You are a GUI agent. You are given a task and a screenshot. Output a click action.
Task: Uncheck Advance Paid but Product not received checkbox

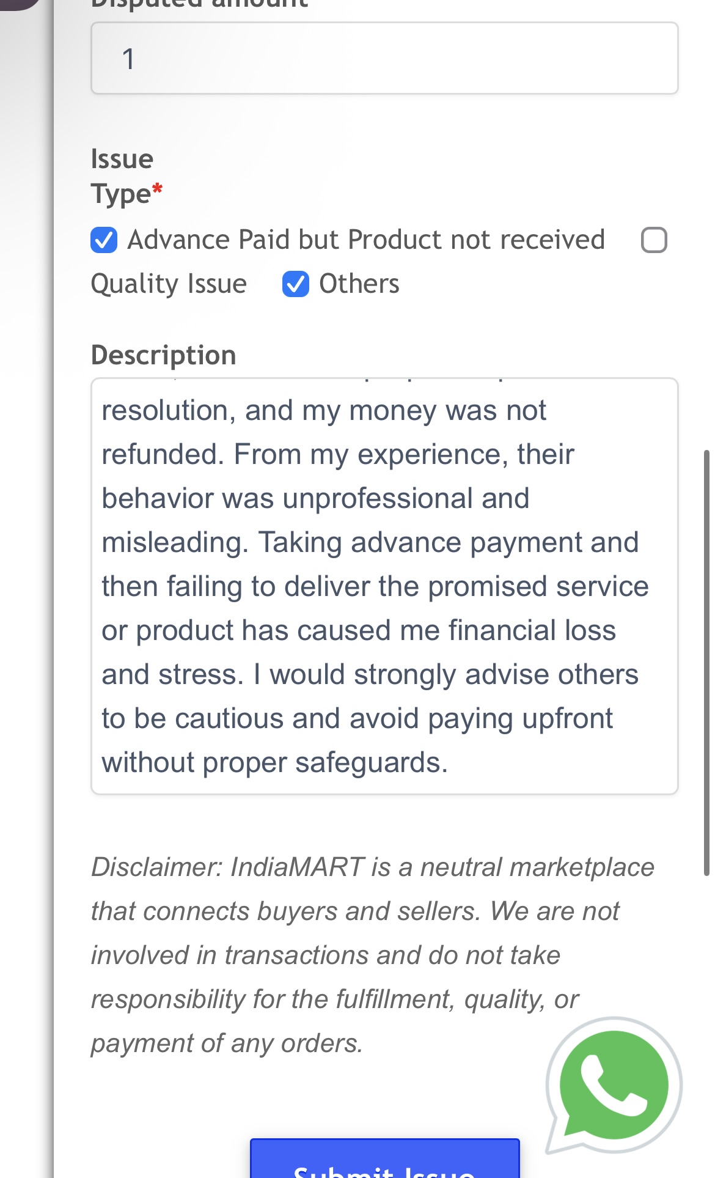click(104, 240)
